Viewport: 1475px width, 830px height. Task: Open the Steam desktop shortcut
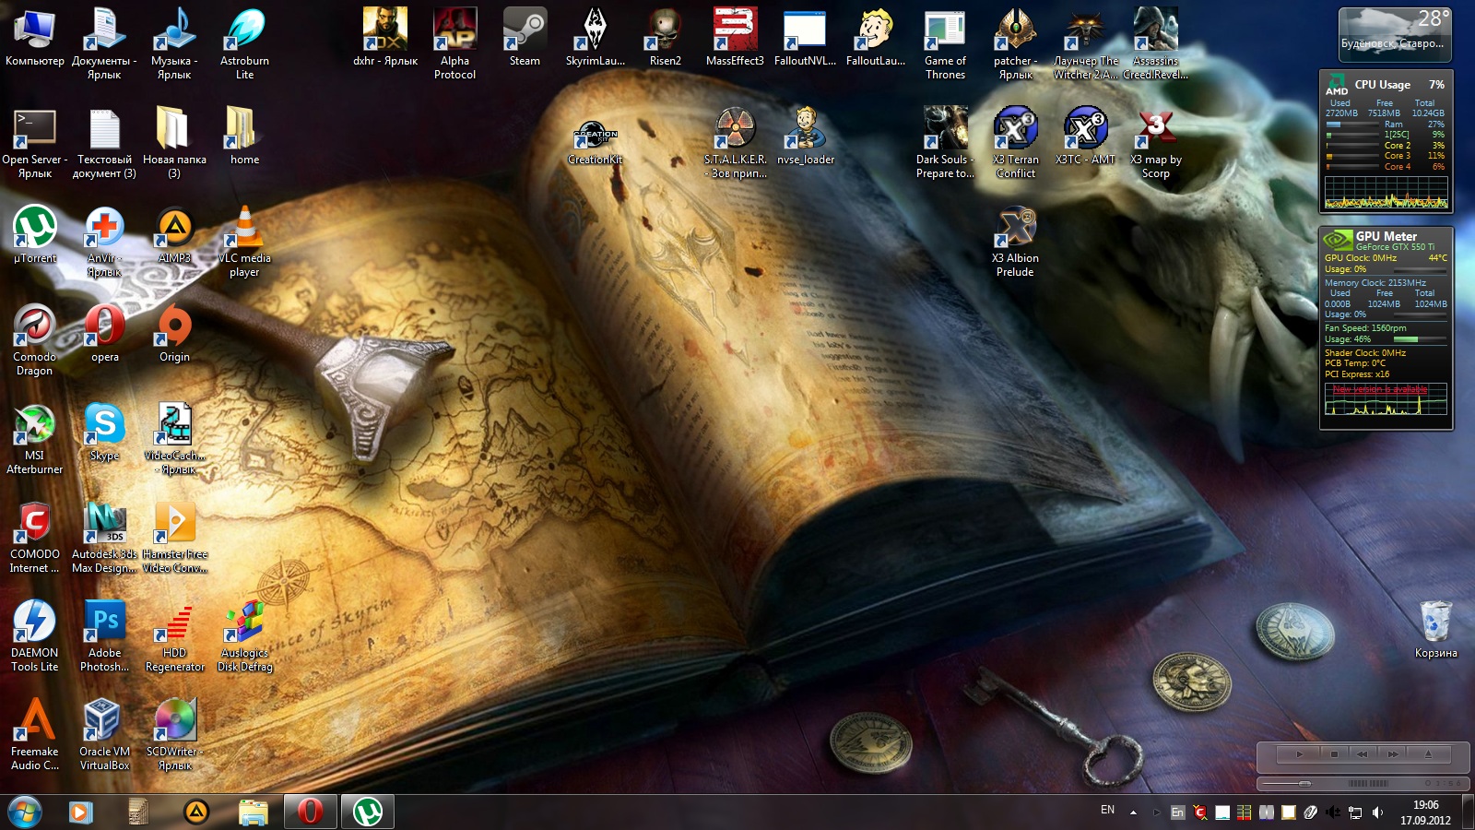525,32
